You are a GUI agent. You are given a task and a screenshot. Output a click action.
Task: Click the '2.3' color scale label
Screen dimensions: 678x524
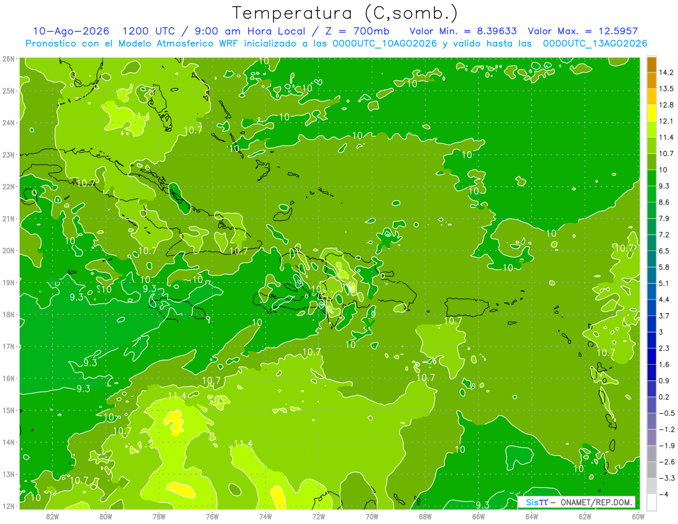(664, 348)
